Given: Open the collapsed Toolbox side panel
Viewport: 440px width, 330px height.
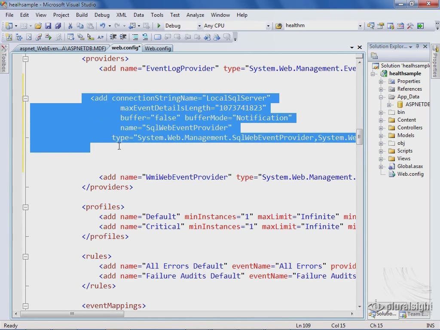Looking at the screenshot, I should (4, 59).
